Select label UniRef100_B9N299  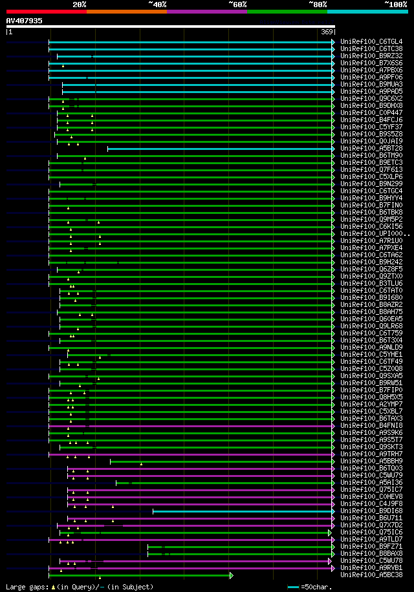(371, 184)
